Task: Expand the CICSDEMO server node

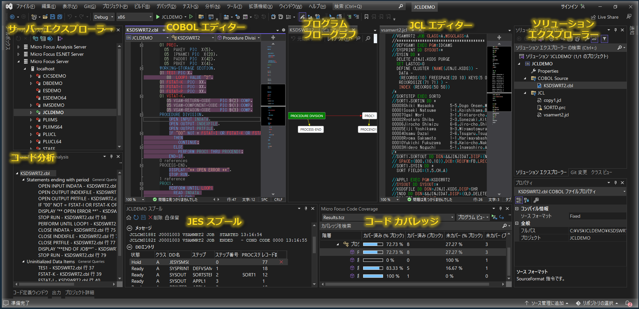Action: point(31,76)
